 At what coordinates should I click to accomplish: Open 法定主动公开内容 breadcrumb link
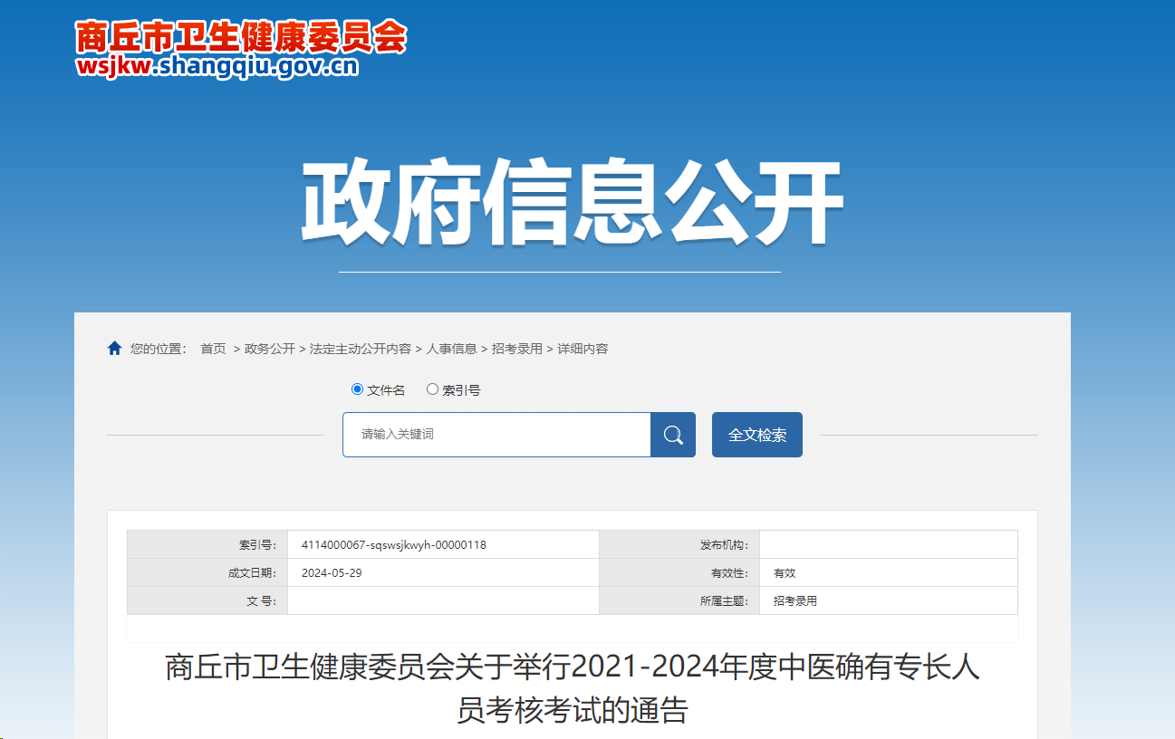tap(361, 349)
